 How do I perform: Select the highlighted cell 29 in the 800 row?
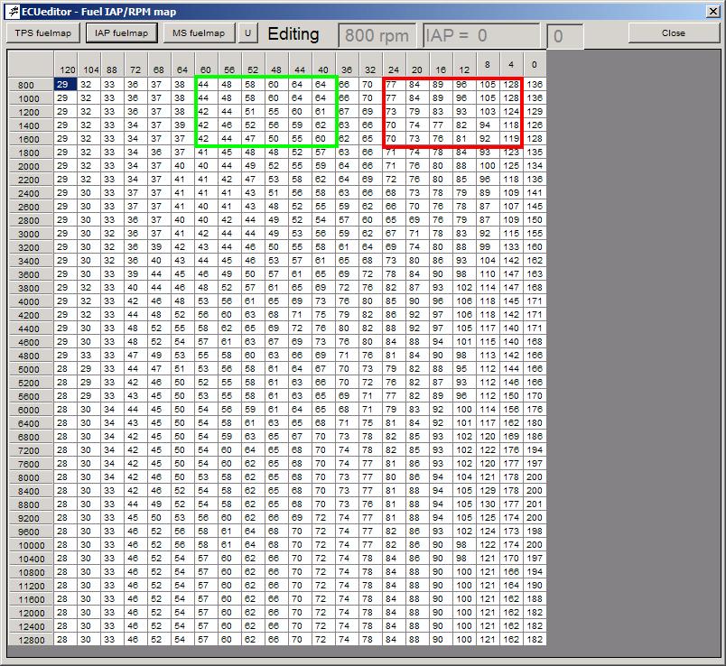pos(66,85)
